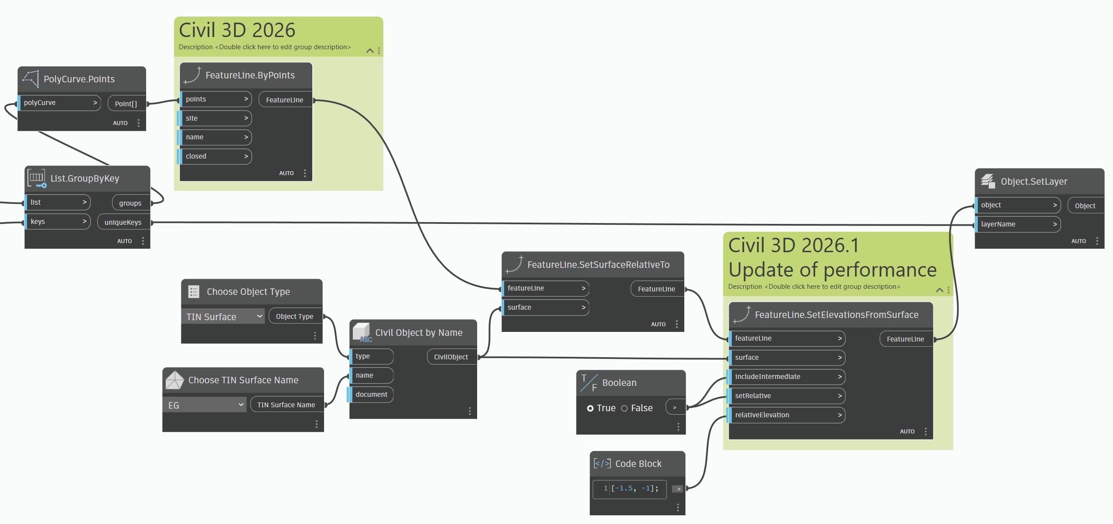Collapse the Civil 3D 2026.1 group
The width and height of the screenshot is (1113, 524).
click(x=939, y=290)
